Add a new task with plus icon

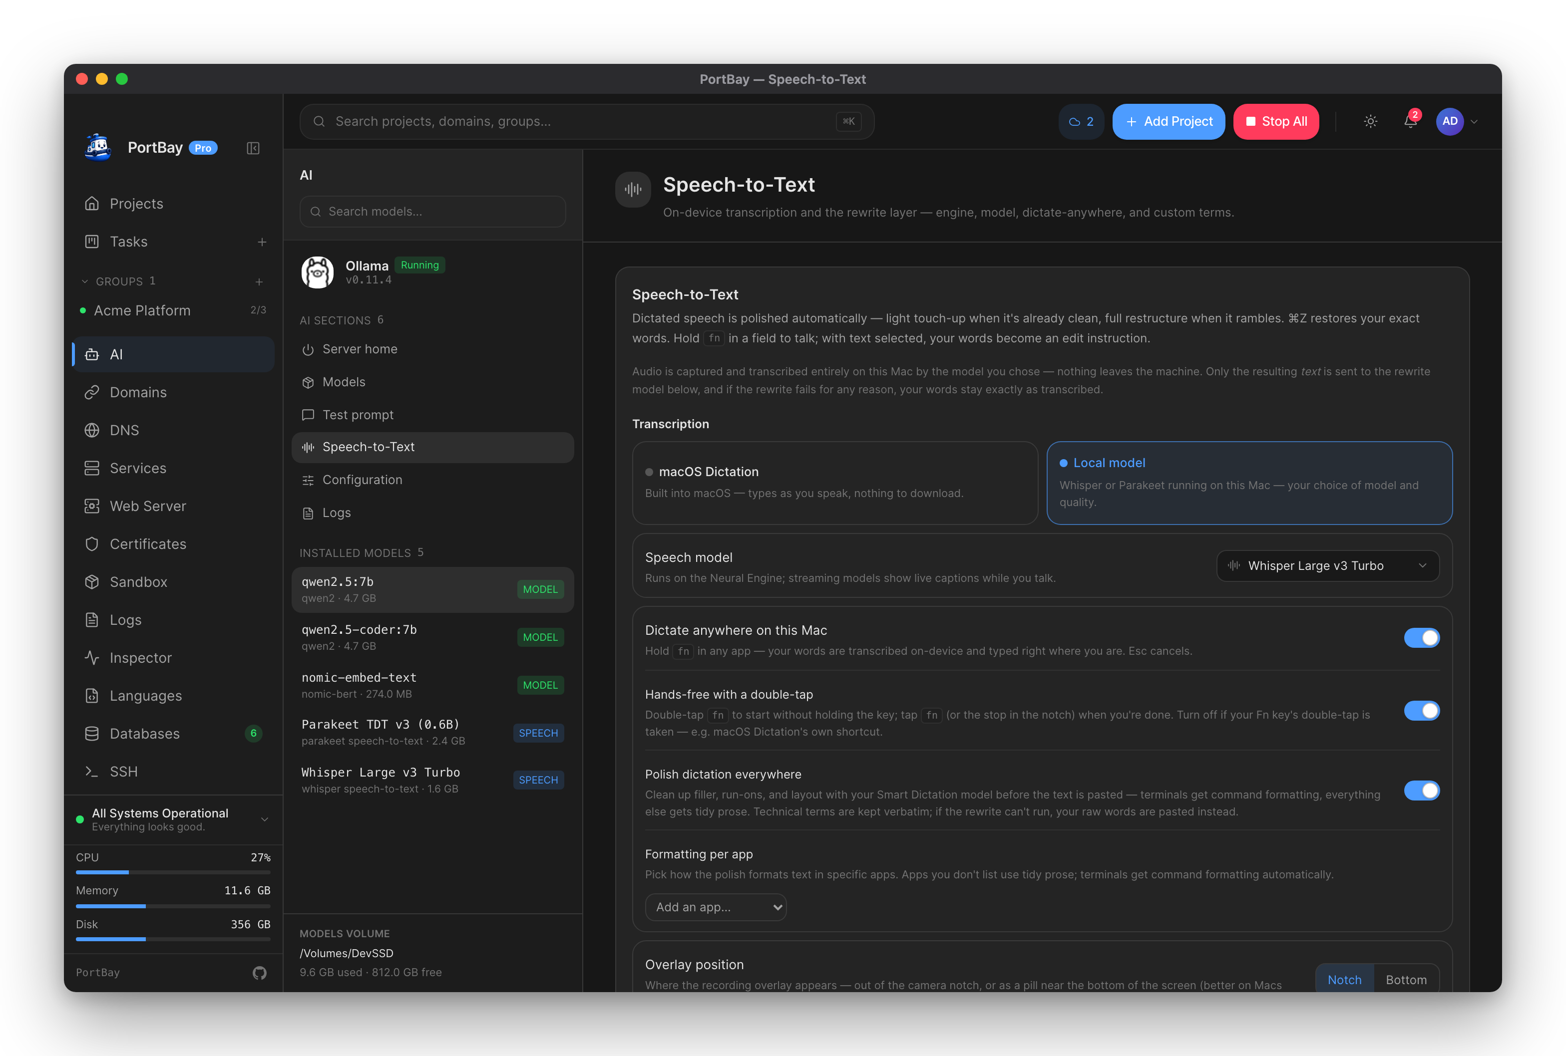pyautogui.click(x=262, y=242)
